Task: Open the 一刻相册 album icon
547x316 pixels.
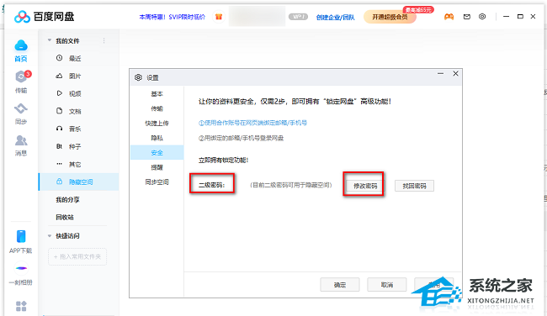Action: pyautogui.click(x=22, y=268)
